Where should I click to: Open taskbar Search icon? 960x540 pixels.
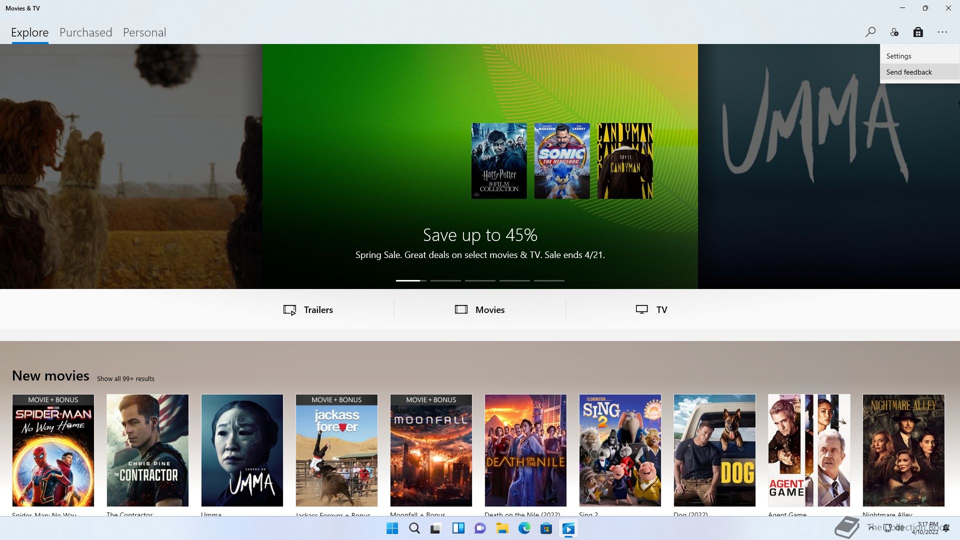coord(414,528)
